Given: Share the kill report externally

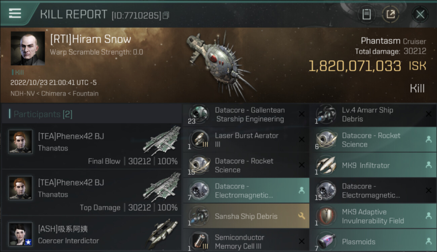Looking at the screenshot, I should click(x=391, y=14).
